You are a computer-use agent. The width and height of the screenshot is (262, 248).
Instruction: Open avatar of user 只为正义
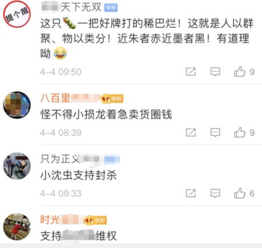(x=17, y=166)
